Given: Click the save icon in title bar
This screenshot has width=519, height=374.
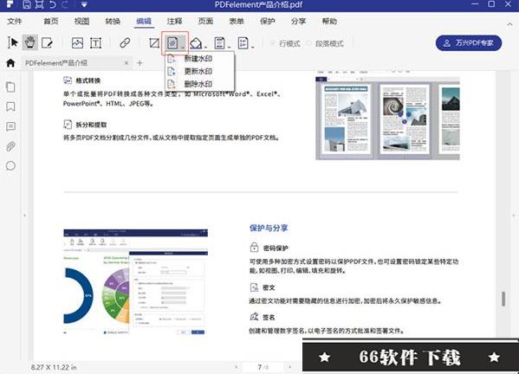Looking at the screenshot, I should click(27, 4).
